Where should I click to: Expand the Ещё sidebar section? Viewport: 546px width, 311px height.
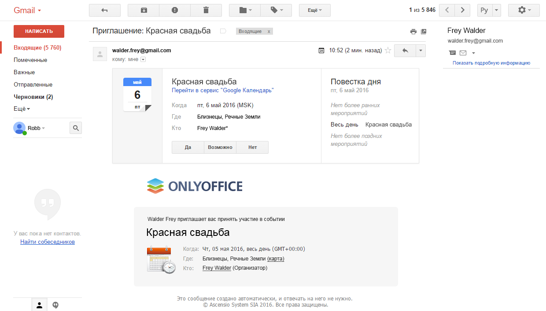22,109
